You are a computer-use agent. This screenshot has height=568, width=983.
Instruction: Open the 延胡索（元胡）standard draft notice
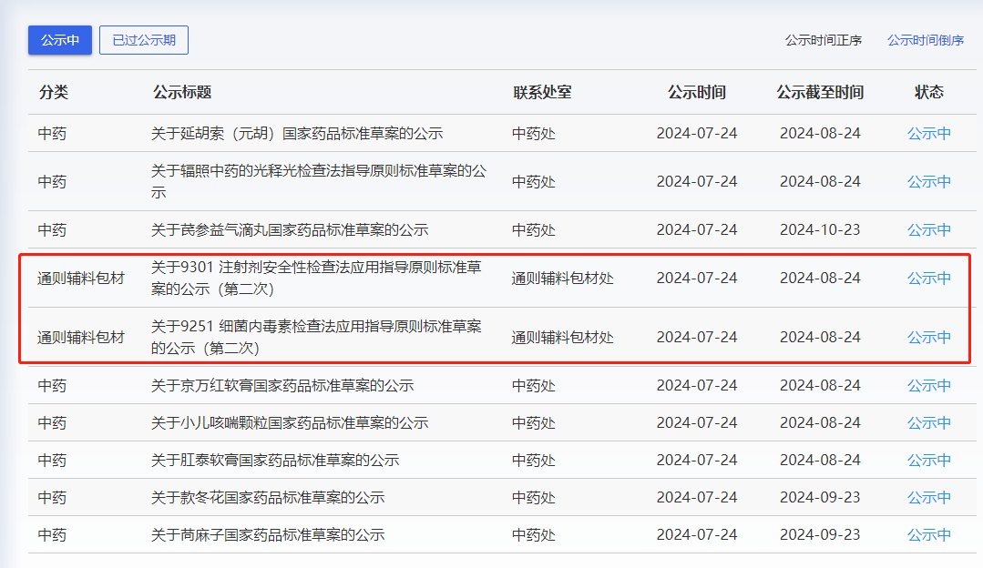pyautogui.click(x=297, y=134)
